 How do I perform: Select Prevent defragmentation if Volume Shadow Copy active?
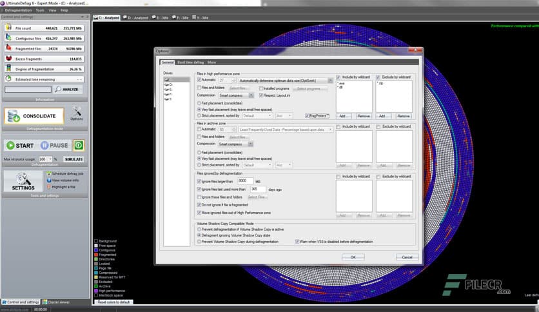(x=199, y=229)
